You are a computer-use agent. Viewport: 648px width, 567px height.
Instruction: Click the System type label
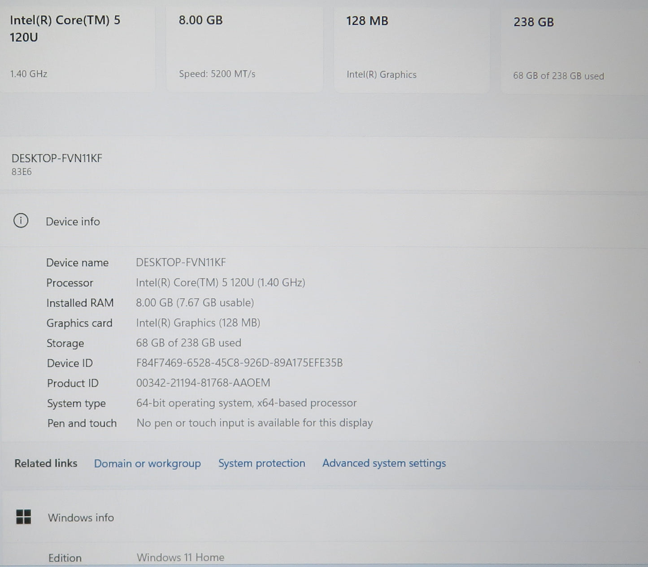76,403
